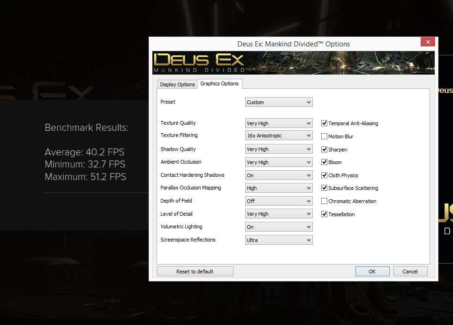Expand the Texture Filtering dropdown

point(279,135)
